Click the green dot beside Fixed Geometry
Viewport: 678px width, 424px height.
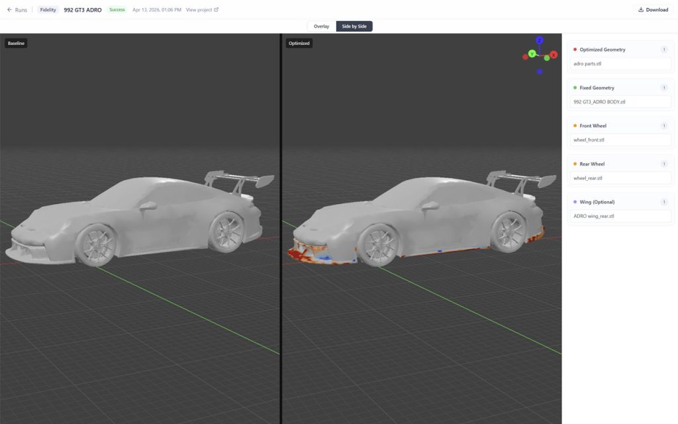tap(575, 87)
